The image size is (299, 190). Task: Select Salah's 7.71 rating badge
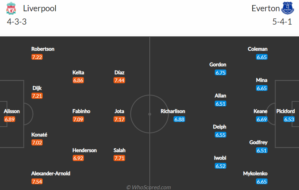[x=119, y=158]
